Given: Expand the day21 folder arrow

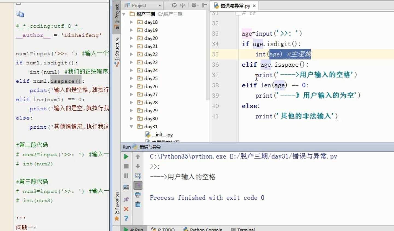Looking at the screenshot, I should point(131,46).
